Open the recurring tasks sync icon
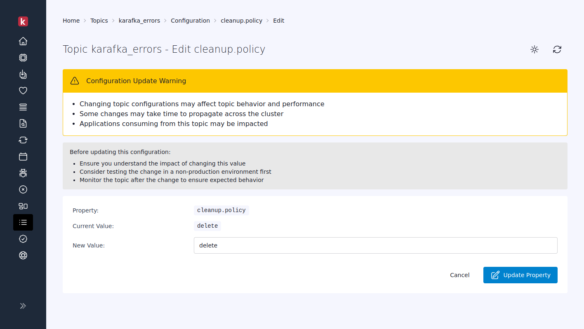 [x=23, y=140]
